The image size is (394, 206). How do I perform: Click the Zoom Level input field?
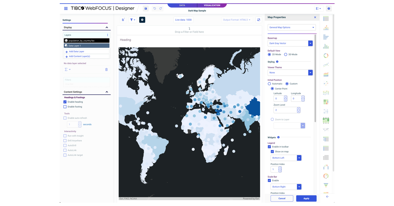tap(285, 110)
